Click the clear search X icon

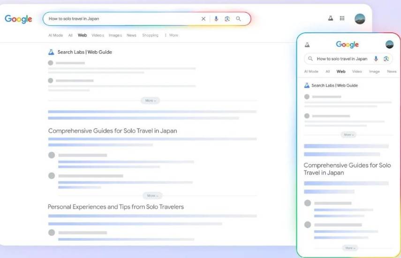(x=204, y=19)
